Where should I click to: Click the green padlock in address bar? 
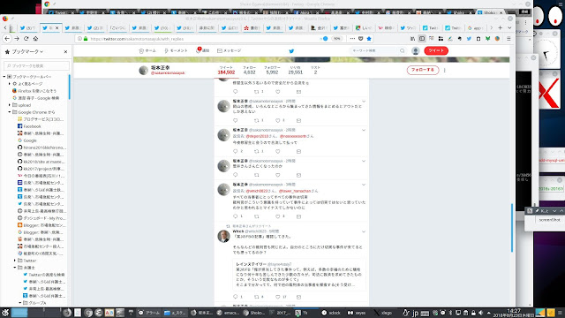86,39
